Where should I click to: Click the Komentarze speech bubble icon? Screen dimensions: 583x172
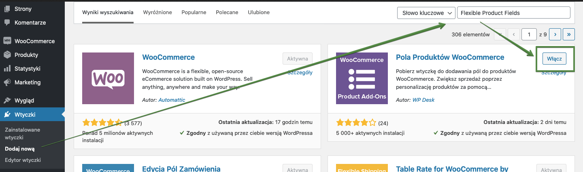7,23
